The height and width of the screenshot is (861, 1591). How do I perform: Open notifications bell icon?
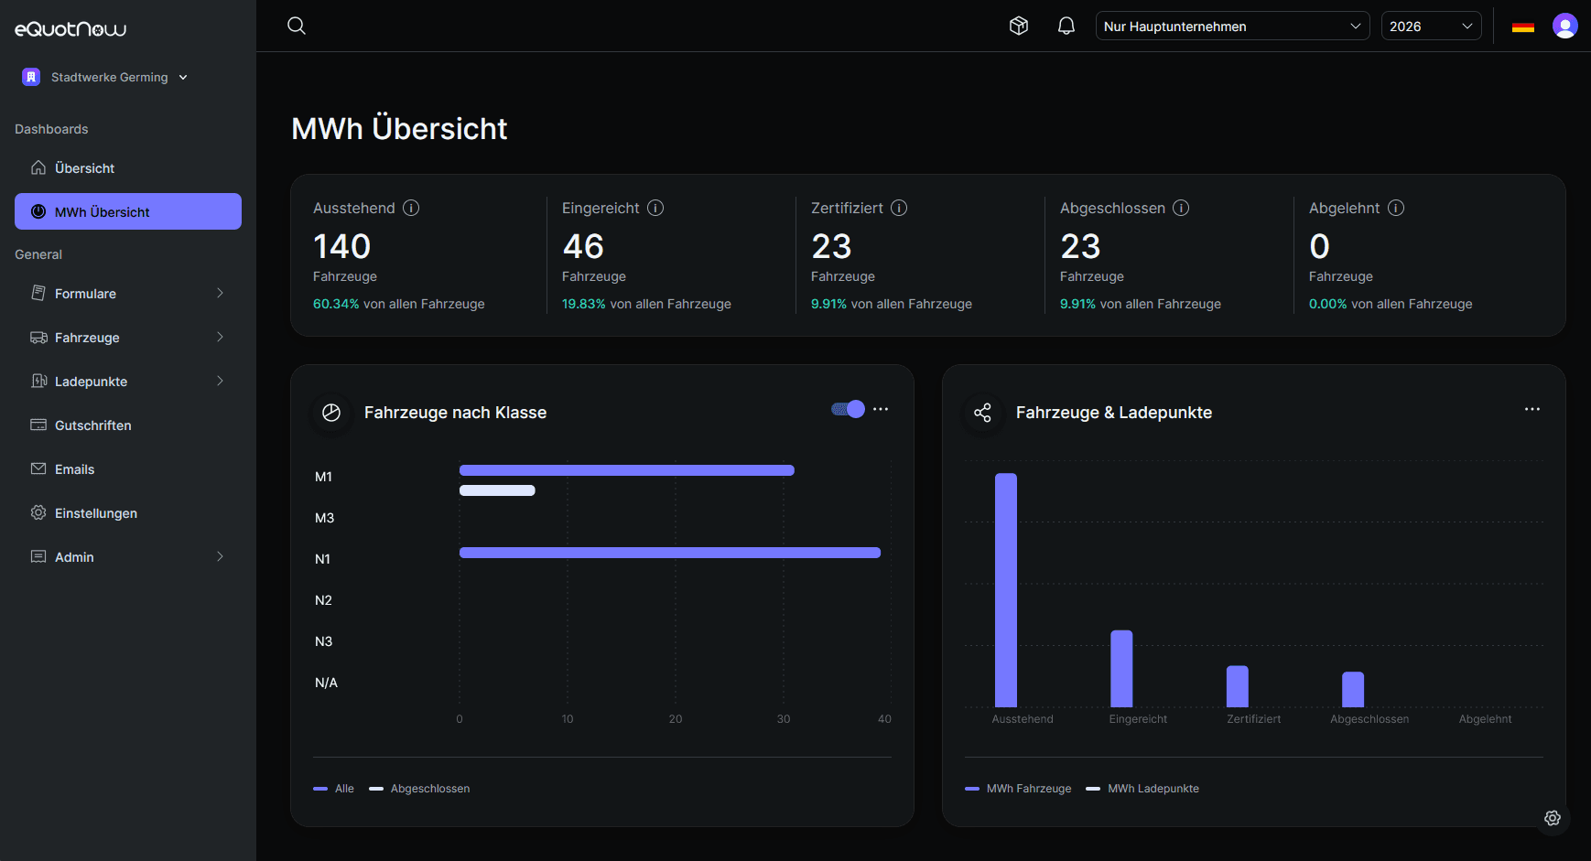click(1066, 26)
